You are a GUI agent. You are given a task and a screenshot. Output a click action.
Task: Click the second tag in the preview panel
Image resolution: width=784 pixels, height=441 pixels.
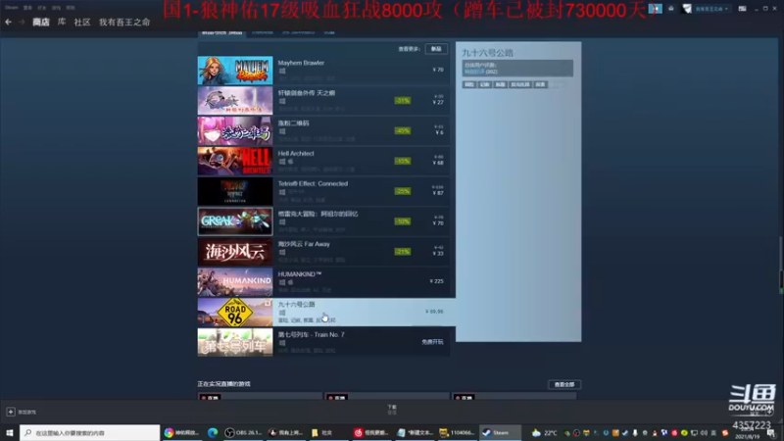[x=484, y=85]
